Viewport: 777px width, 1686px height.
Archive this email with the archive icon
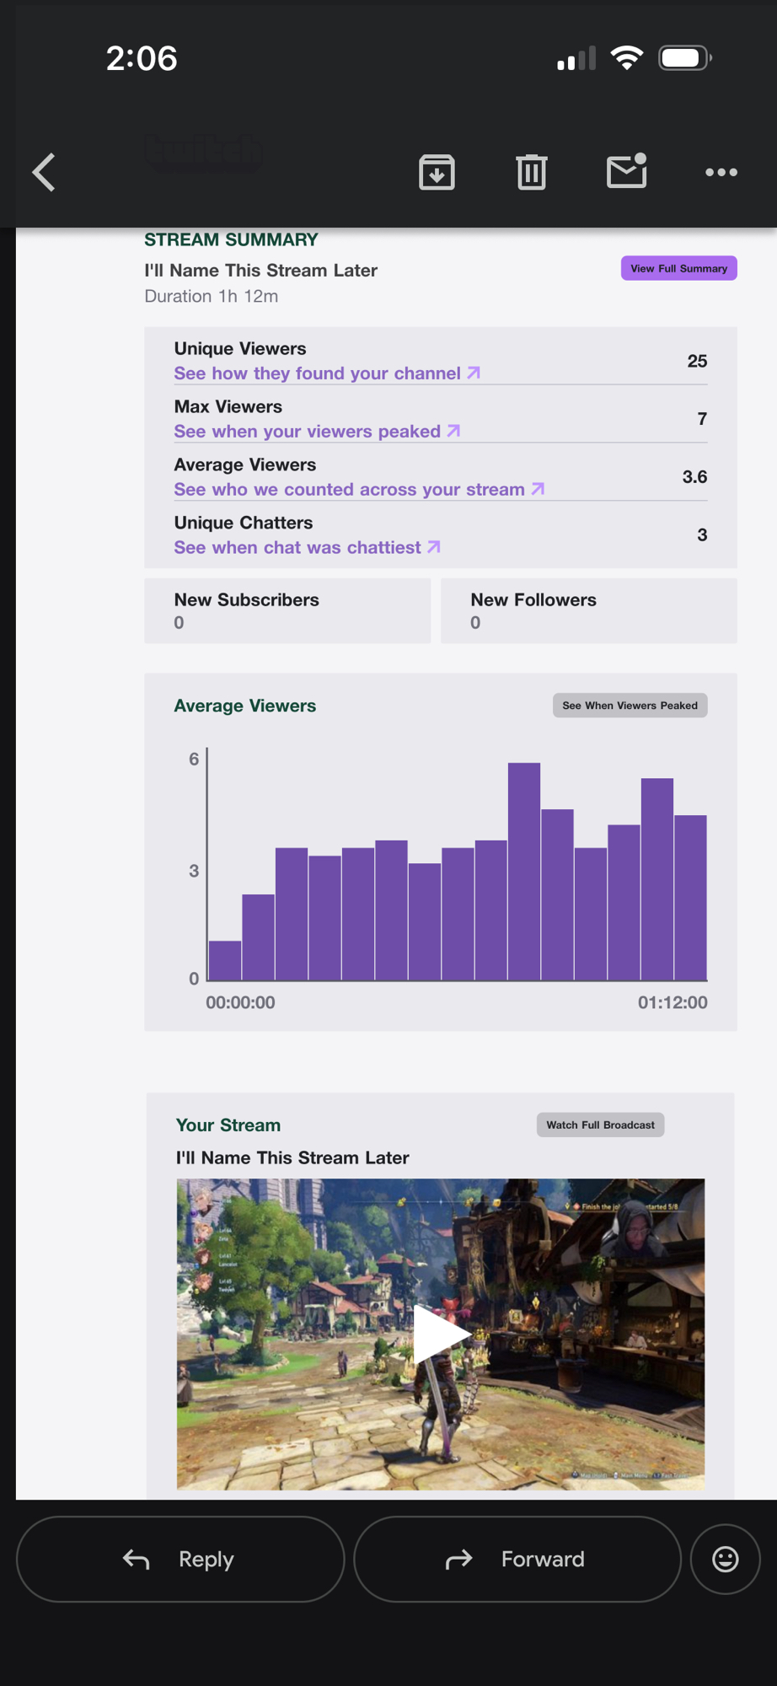(x=437, y=173)
